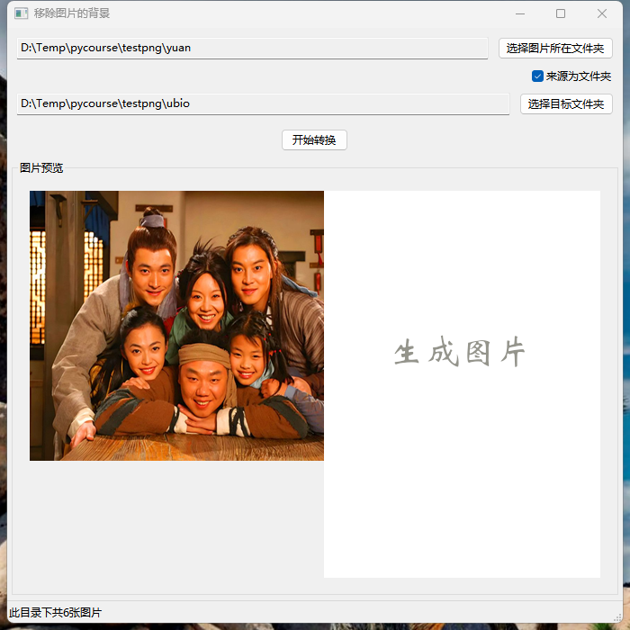The image size is (630, 630).
Task: Click the 生成图片 output preview area
Action: [462, 384]
